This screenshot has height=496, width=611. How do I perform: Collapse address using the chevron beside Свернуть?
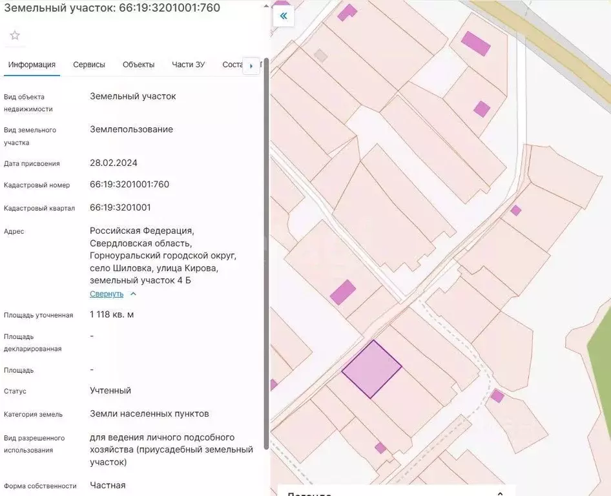tap(133, 294)
